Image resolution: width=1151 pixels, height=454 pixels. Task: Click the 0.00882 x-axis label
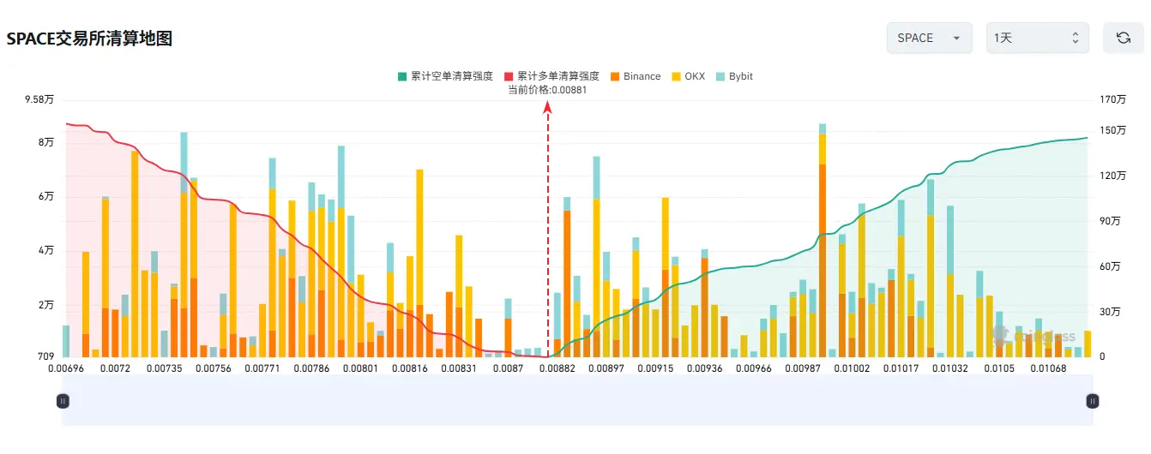(x=556, y=368)
